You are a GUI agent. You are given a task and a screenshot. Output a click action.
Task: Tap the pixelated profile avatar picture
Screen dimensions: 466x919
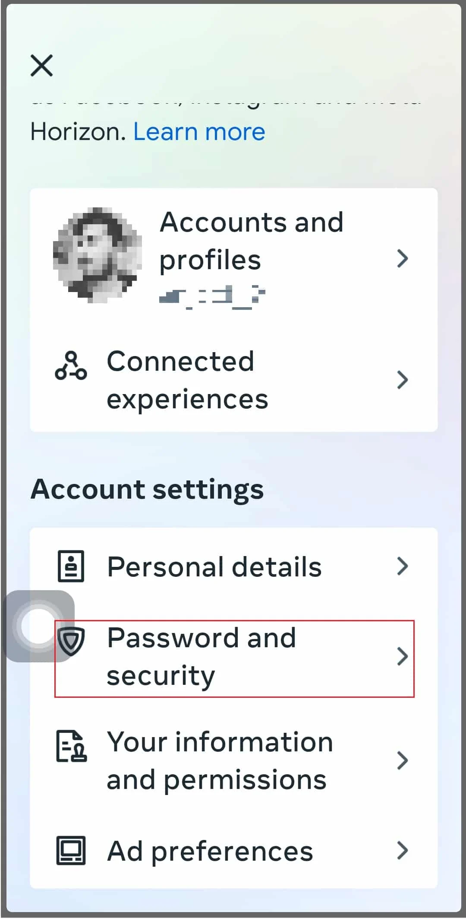pyautogui.click(x=98, y=255)
